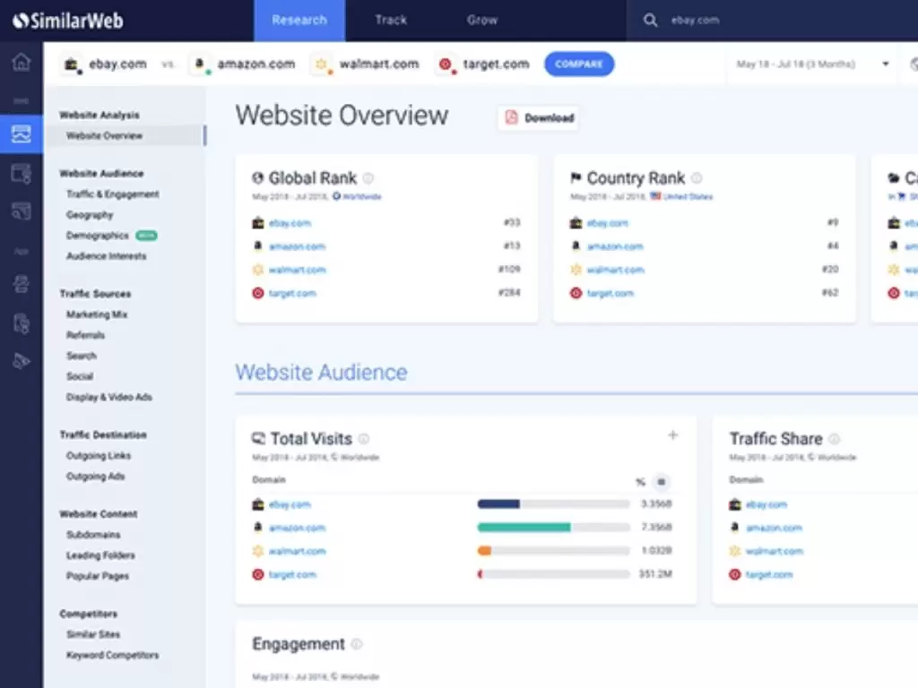Click the info icon beside Traffic Share
Viewport: 918px width, 688px height.
(x=834, y=439)
